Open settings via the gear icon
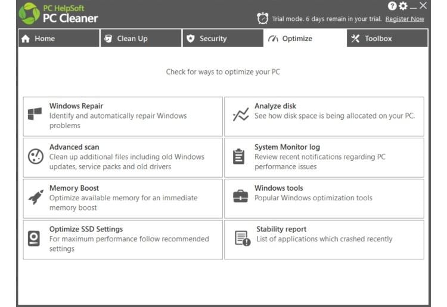The height and width of the screenshot is (307, 447). [403, 6]
